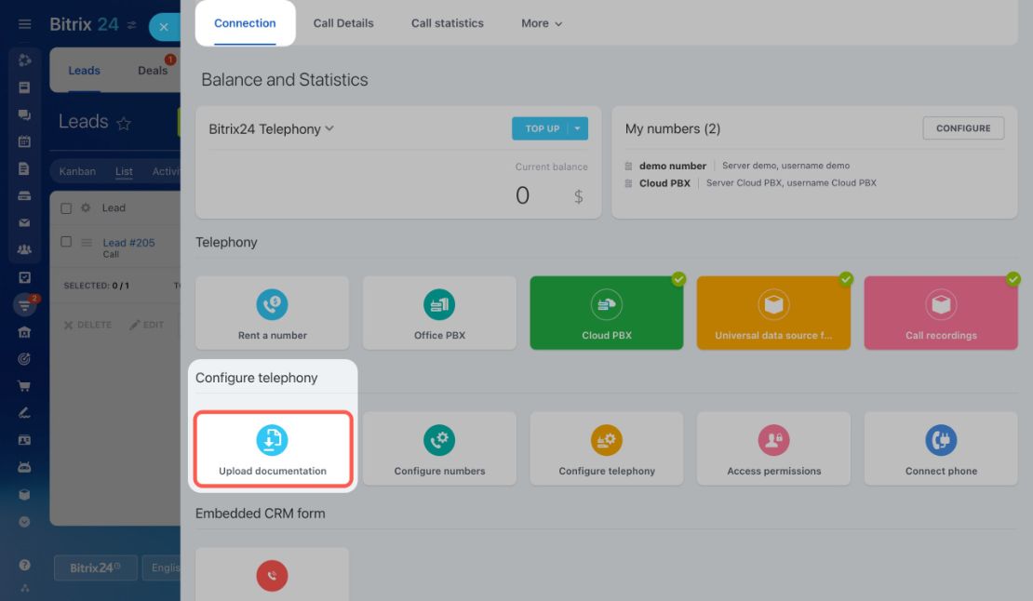The image size is (1033, 601).
Task: Click the TOP UP button
Action: click(542, 128)
